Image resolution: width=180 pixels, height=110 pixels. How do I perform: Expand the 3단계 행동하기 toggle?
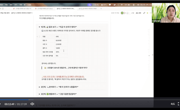(x=39, y=94)
